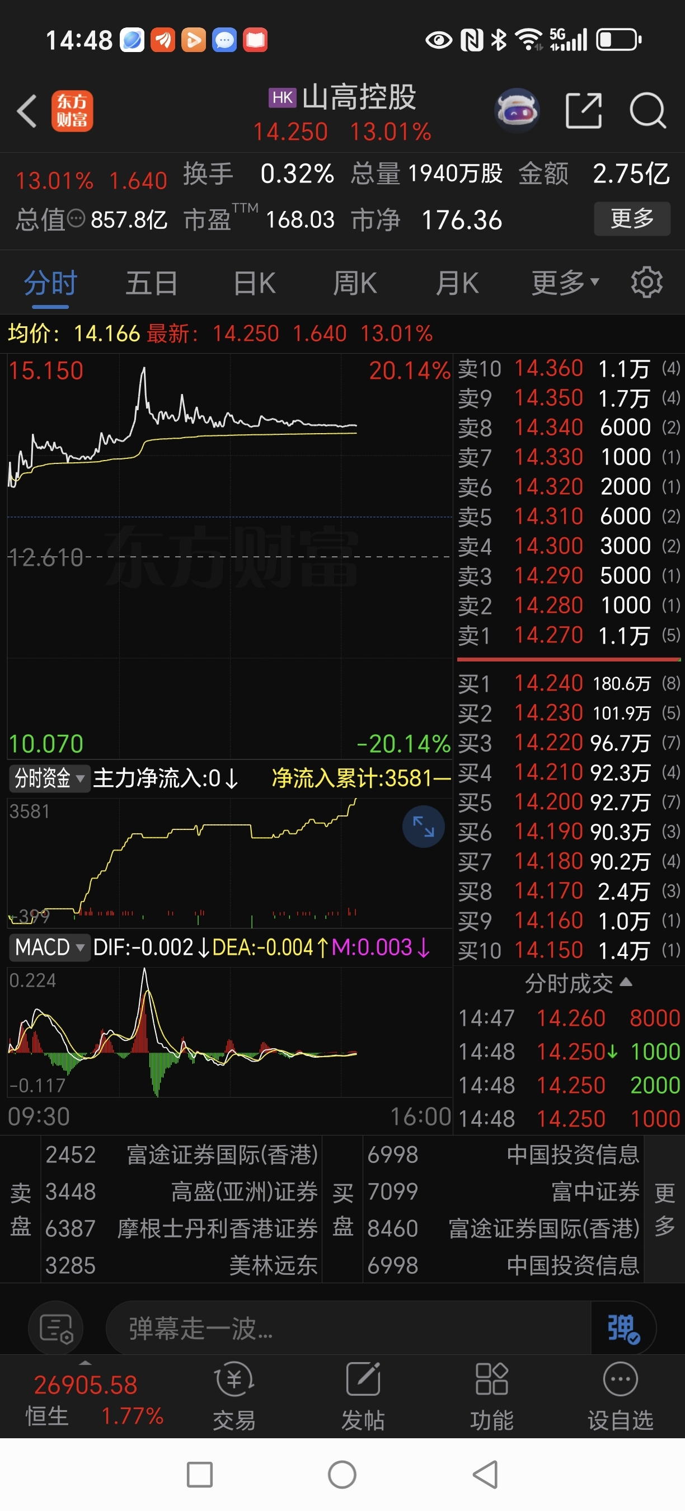
Task: Open the search magnifier icon
Action: coord(648,110)
